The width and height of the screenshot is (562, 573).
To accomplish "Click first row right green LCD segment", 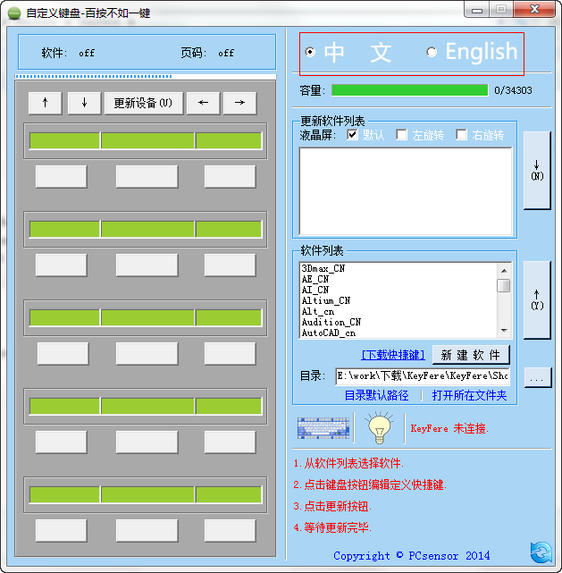I will pos(229,141).
